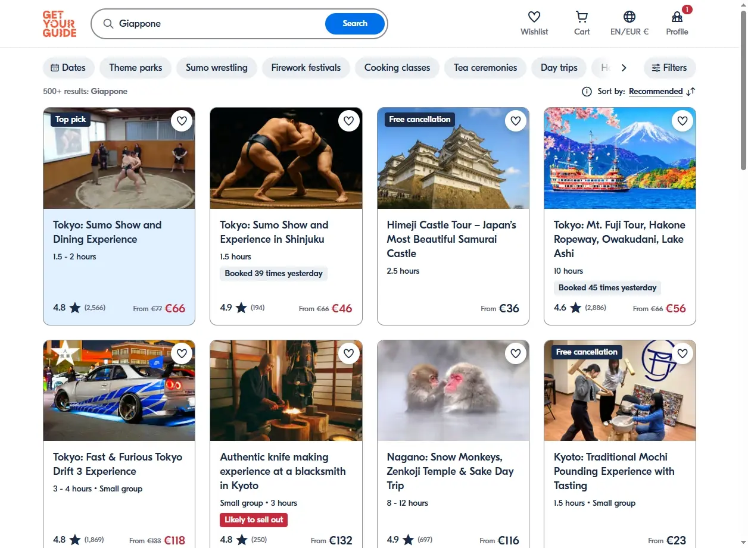Click the Likely to sell out badge
Image resolution: width=748 pixels, height=548 pixels.
[254, 520]
